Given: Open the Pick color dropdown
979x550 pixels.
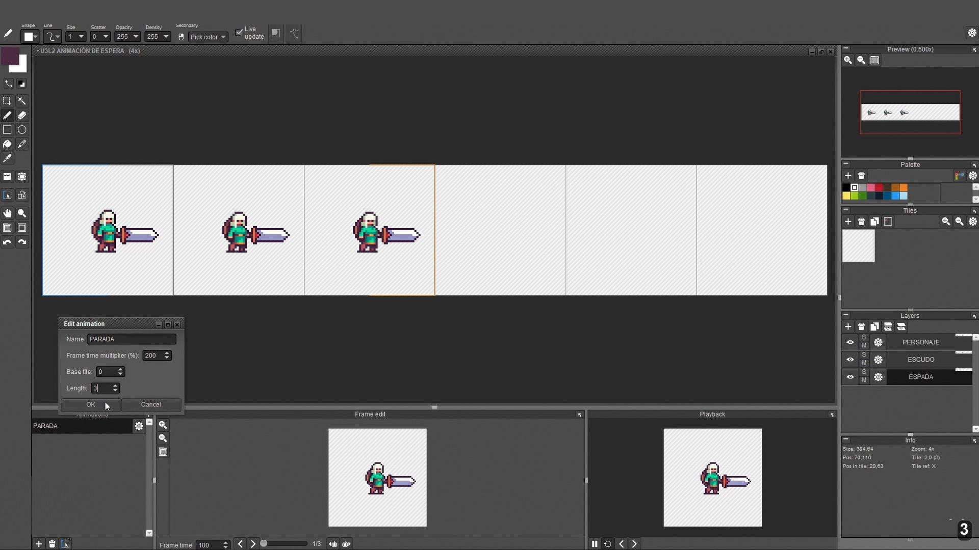Looking at the screenshot, I should [208, 37].
